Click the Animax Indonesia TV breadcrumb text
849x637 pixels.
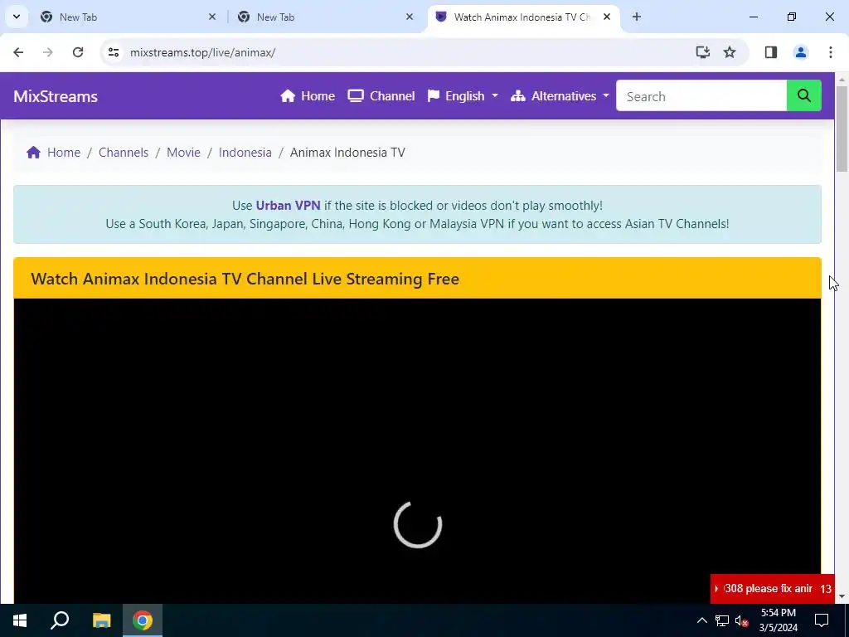coord(347,153)
